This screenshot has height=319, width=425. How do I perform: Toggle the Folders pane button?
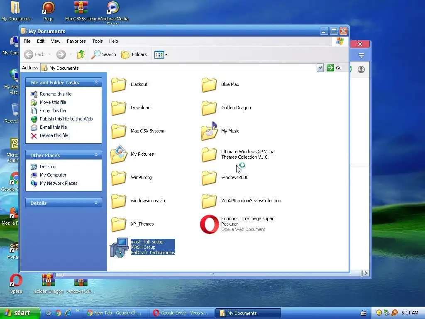134,54
